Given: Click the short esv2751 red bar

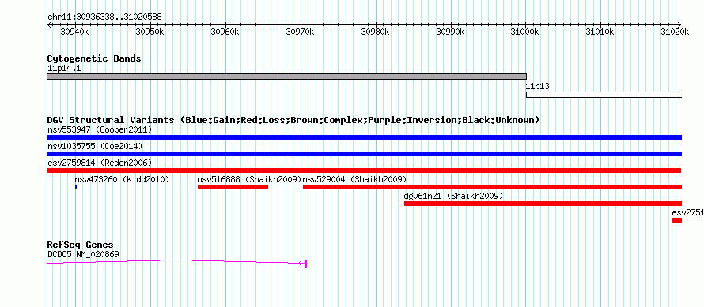Looking at the screenshot, I should (x=677, y=220).
